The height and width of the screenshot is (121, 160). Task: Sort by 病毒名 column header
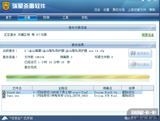107,88
